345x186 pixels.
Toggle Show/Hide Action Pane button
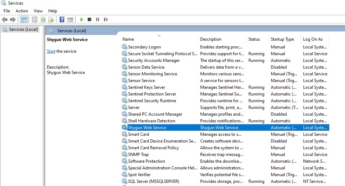70,19
